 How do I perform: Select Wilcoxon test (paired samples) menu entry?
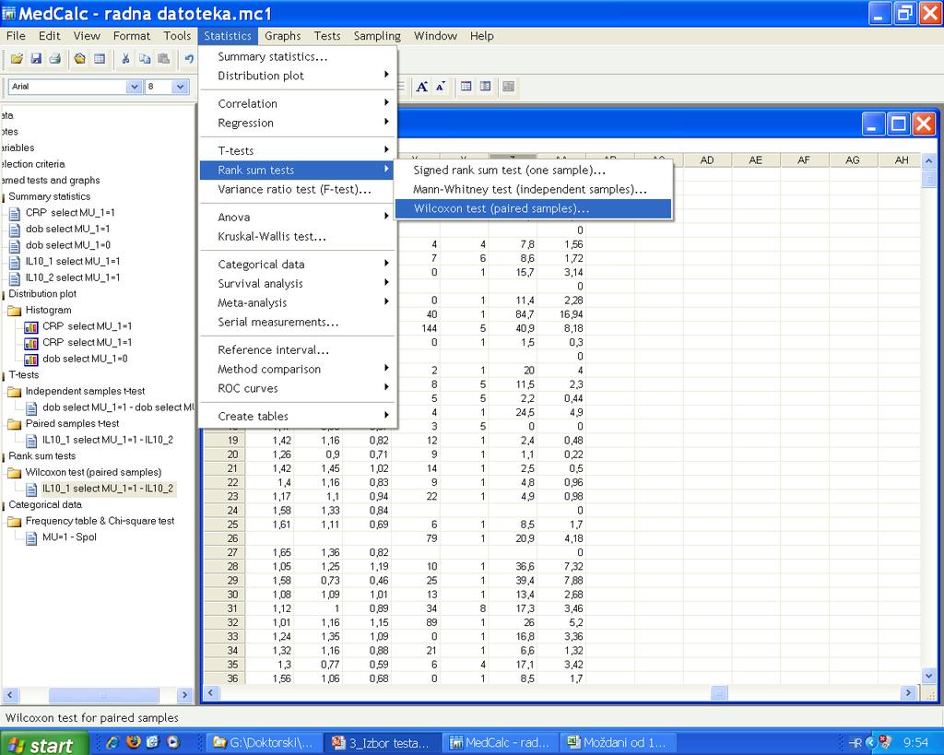tap(533, 209)
